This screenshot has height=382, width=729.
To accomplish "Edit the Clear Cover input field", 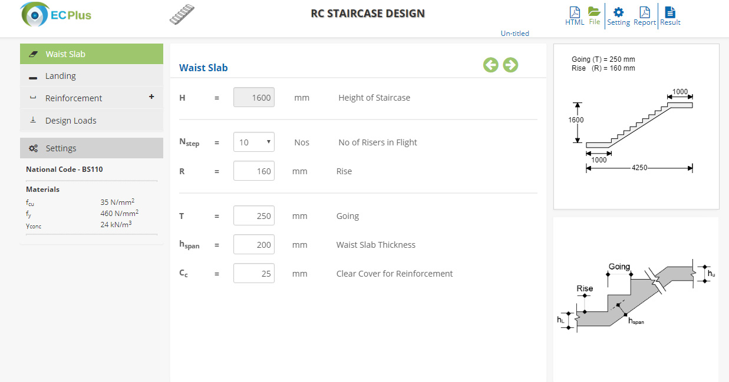I will tap(254, 273).
